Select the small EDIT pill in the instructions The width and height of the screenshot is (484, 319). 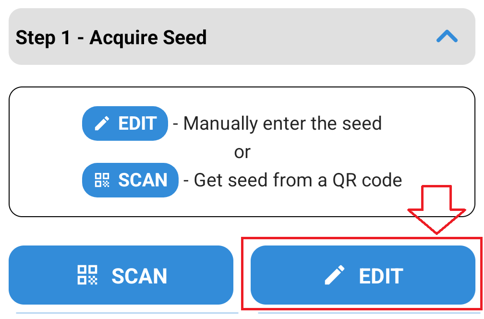click(x=125, y=123)
